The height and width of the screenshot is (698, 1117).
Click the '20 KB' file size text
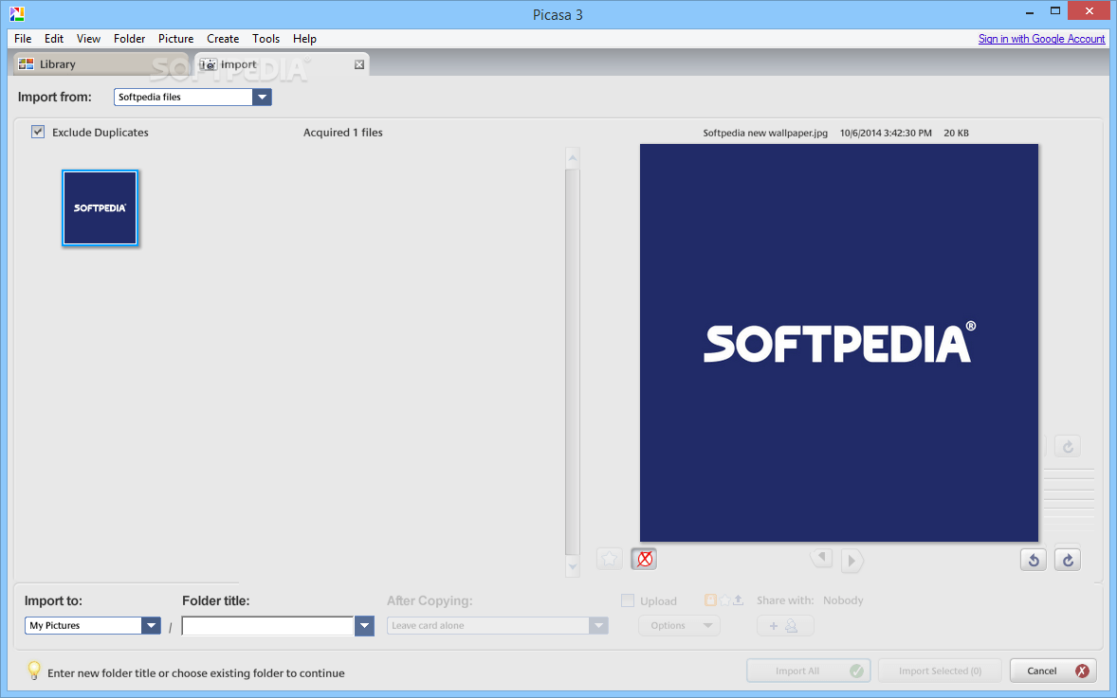[x=956, y=133]
